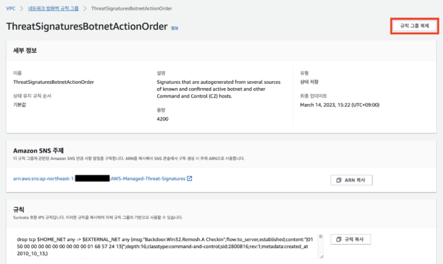Click the first breadcrumb chevron after VPC
The height and width of the screenshot is (264, 443).
coord(21,8)
